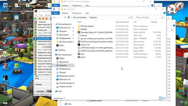
Task: Sort files by Имя column header
Action: point(79,22)
